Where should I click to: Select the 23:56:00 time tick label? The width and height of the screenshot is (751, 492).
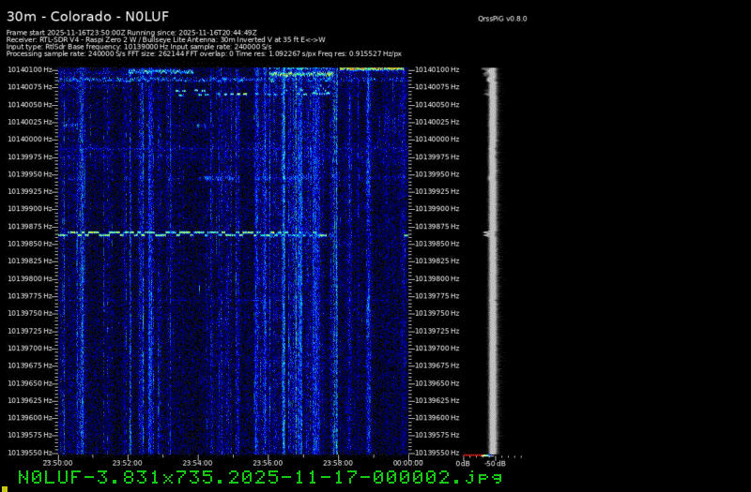pos(268,462)
